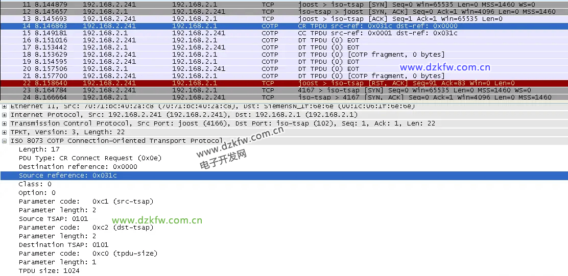The image size is (568, 276).
Task: Expand the Transmission Control Protocol section
Action: [5, 123]
